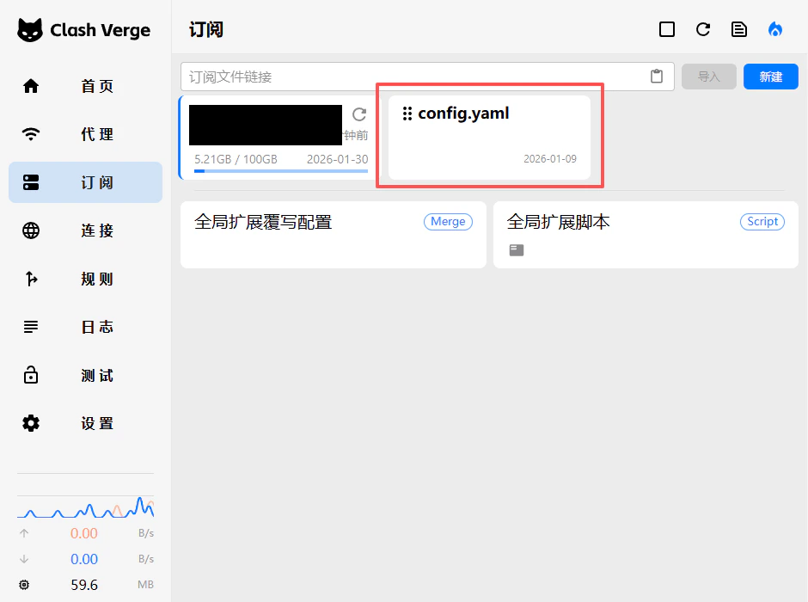The height and width of the screenshot is (602, 808).
Task: Click the 导入 button
Action: pos(708,77)
